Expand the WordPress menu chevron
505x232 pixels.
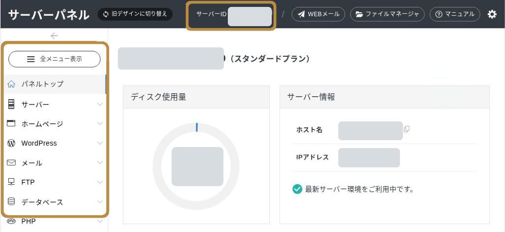(100, 143)
